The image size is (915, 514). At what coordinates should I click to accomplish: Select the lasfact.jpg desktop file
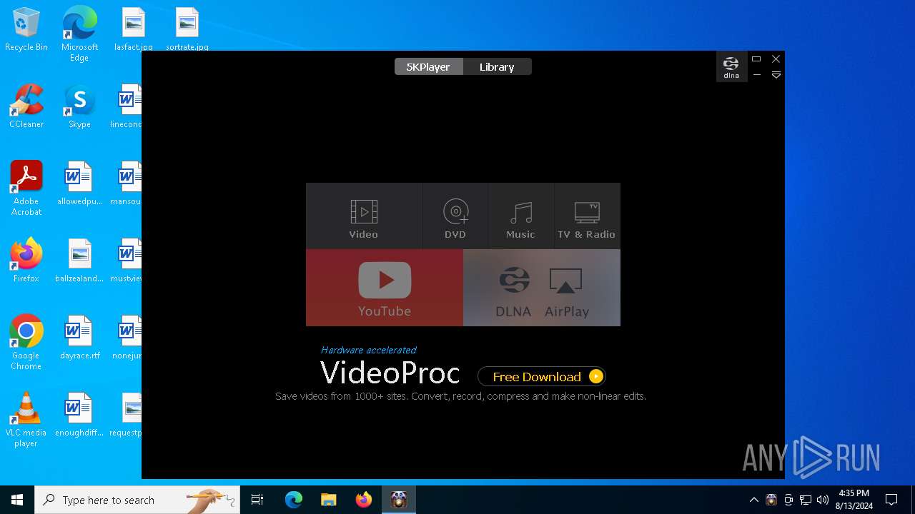pyautogui.click(x=134, y=30)
